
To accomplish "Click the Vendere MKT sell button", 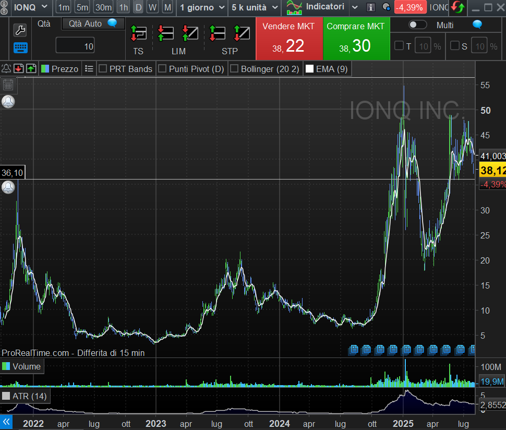I will click(288, 39).
